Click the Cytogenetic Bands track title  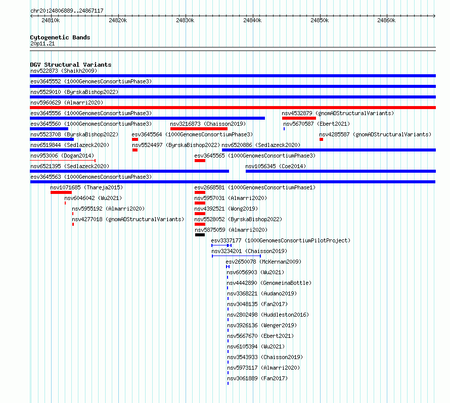(60, 37)
